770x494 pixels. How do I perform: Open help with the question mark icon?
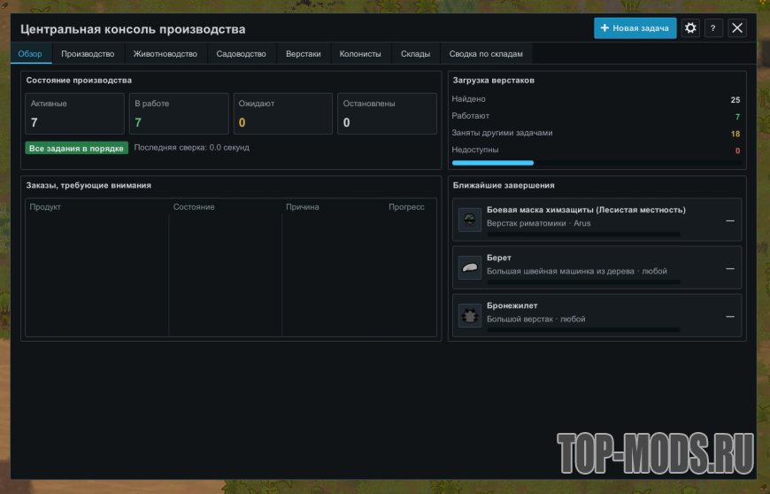713,28
